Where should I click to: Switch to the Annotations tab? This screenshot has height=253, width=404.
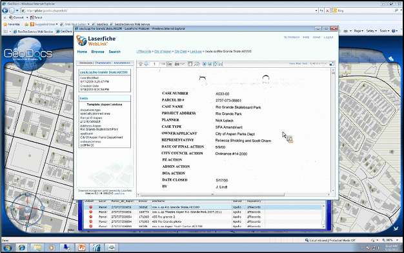(x=122, y=63)
